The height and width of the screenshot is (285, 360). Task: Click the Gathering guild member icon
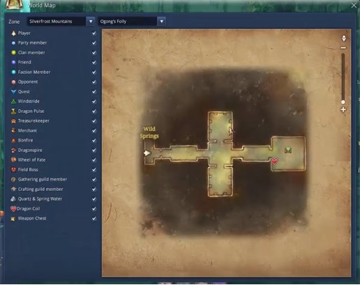pyautogui.click(x=13, y=179)
